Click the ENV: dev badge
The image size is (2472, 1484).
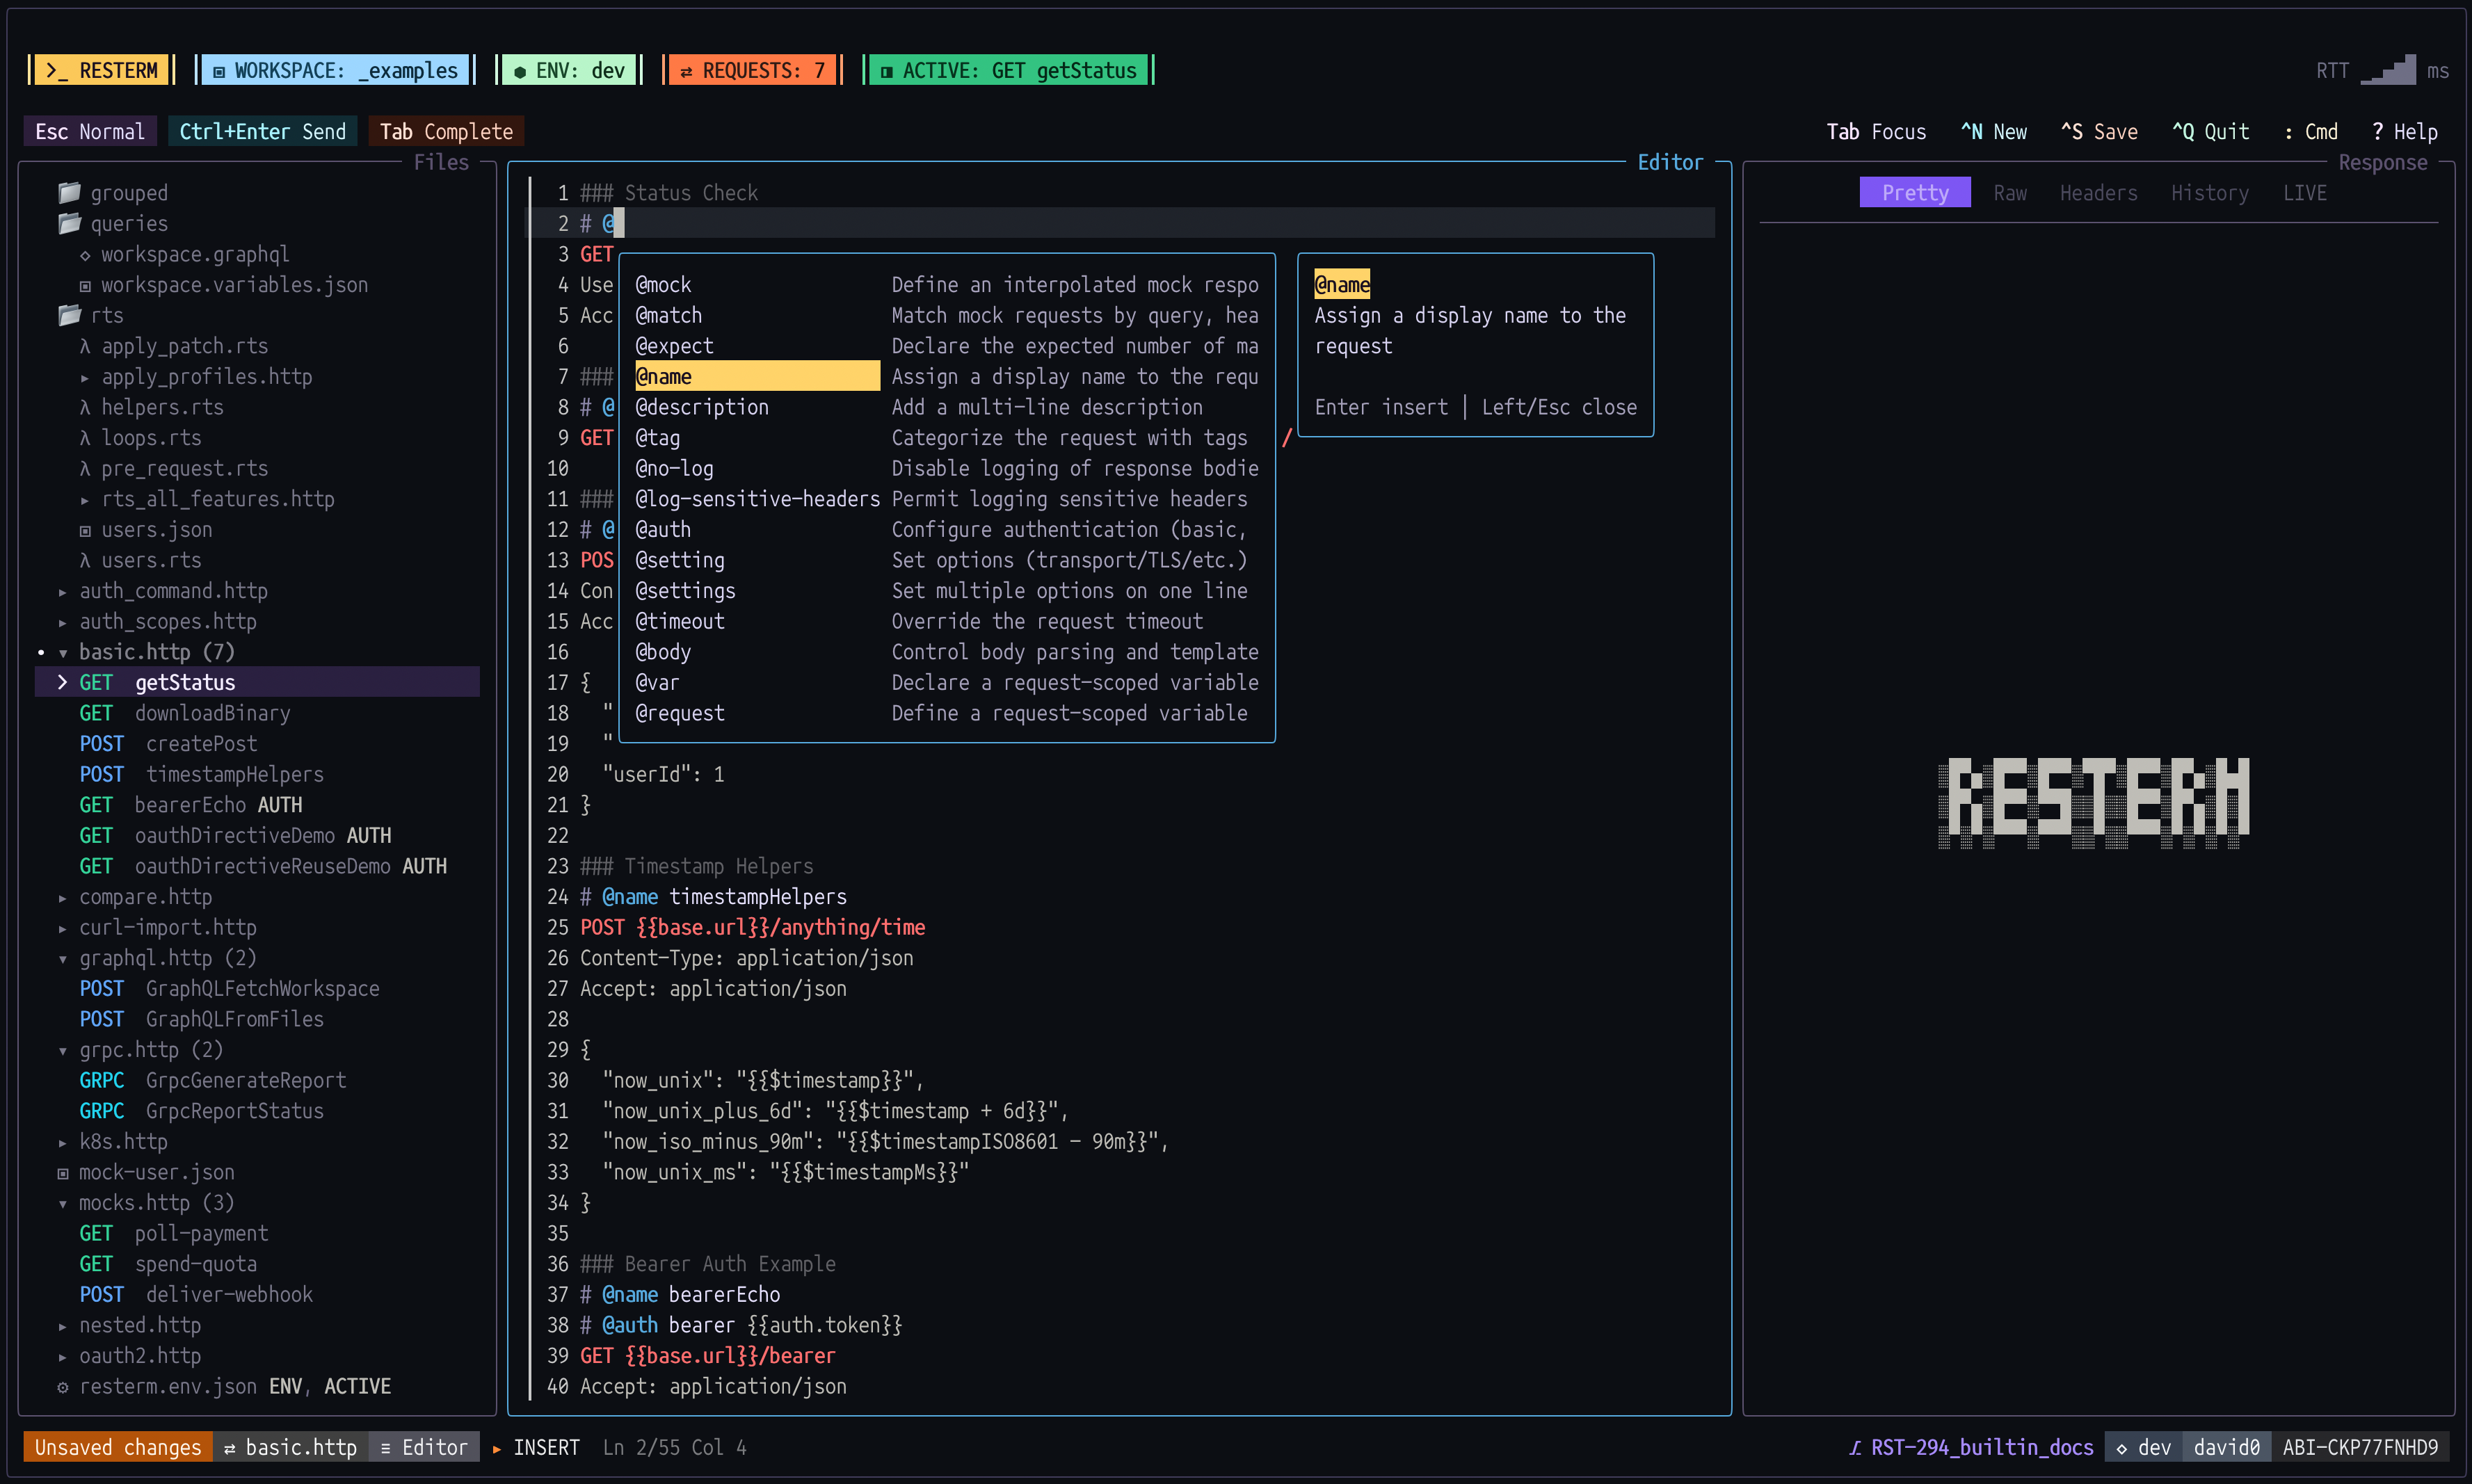click(x=569, y=70)
